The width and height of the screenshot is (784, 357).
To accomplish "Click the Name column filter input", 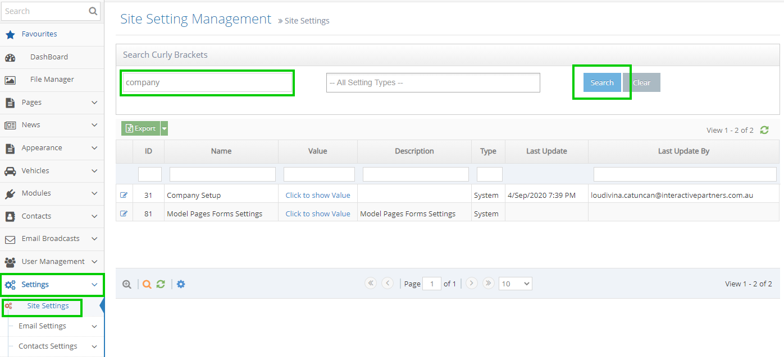I will click(x=222, y=174).
